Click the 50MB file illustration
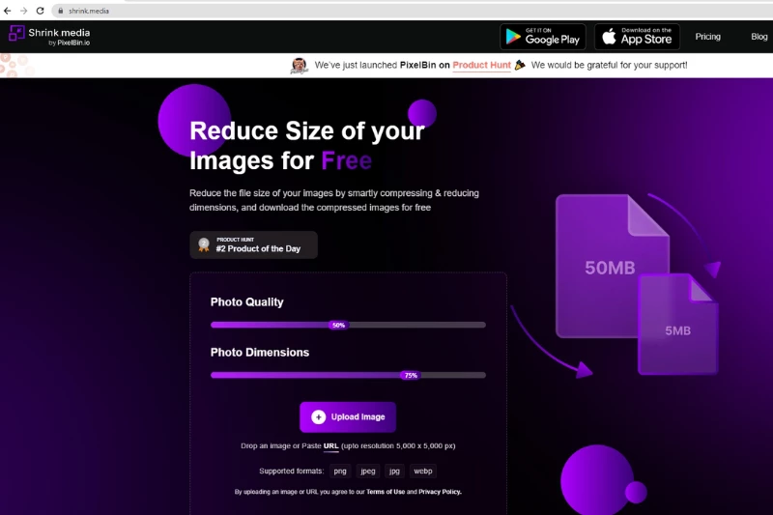Image resolution: width=773 pixels, height=515 pixels. point(612,266)
